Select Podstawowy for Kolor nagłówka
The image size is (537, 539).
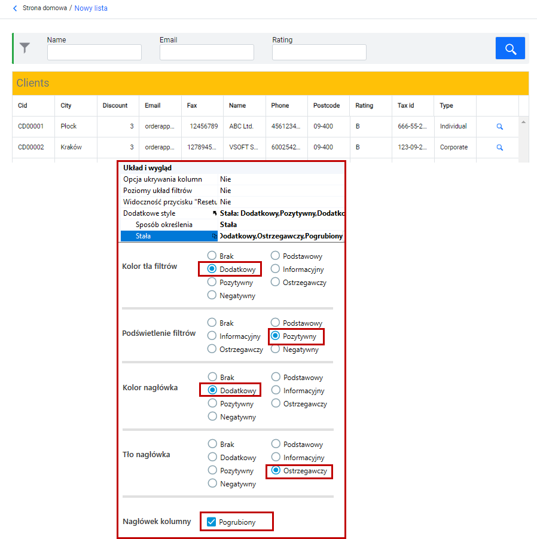pos(276,377)
